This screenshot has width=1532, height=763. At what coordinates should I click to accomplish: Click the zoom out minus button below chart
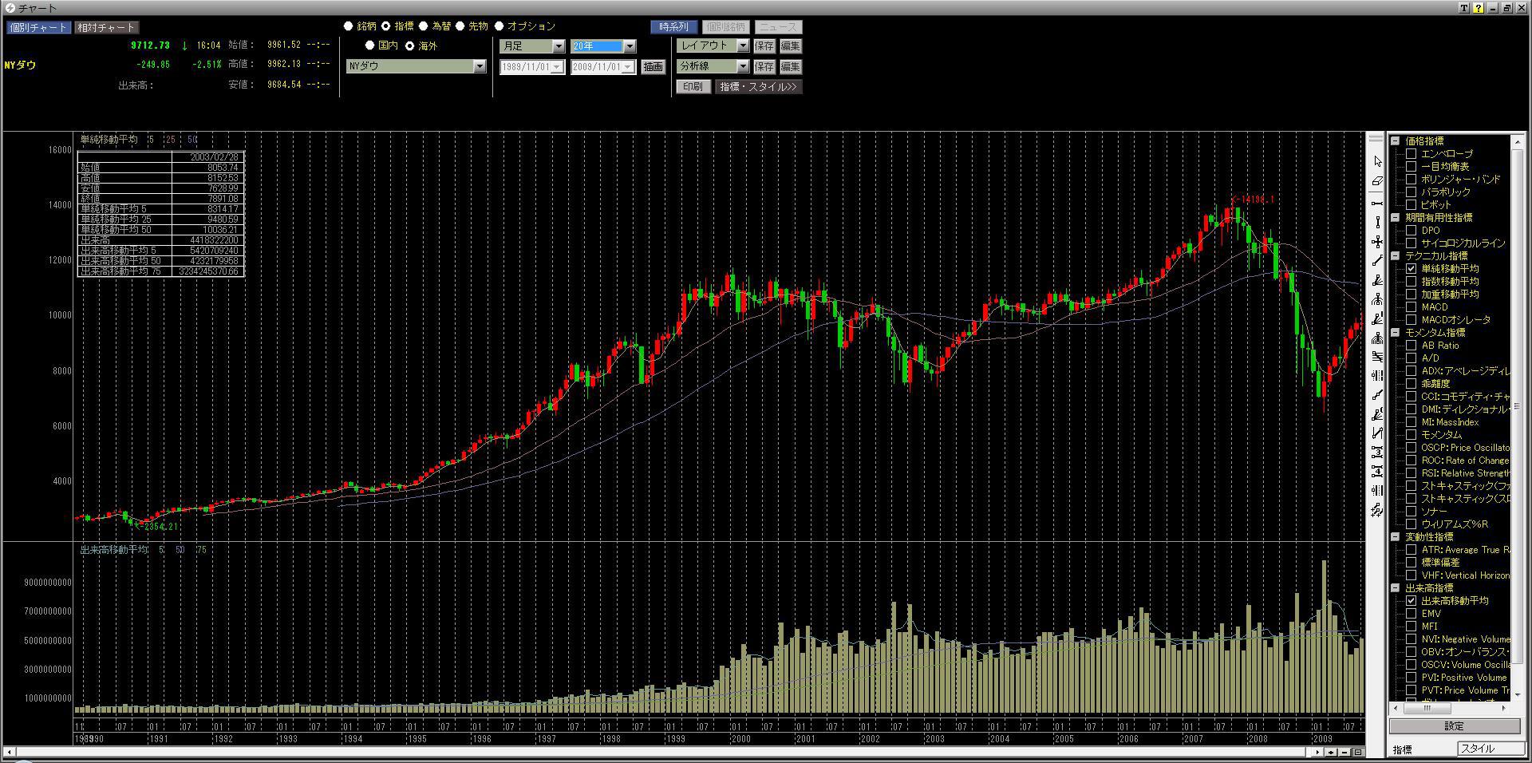pos(1344,752)
